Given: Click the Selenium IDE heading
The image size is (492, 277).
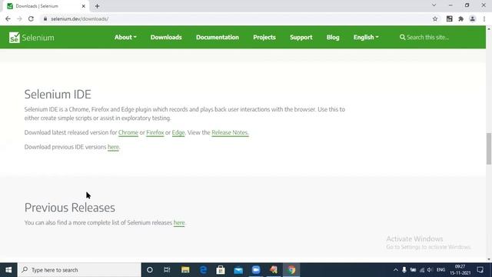Looking at the screenshot, I should 58,94.
